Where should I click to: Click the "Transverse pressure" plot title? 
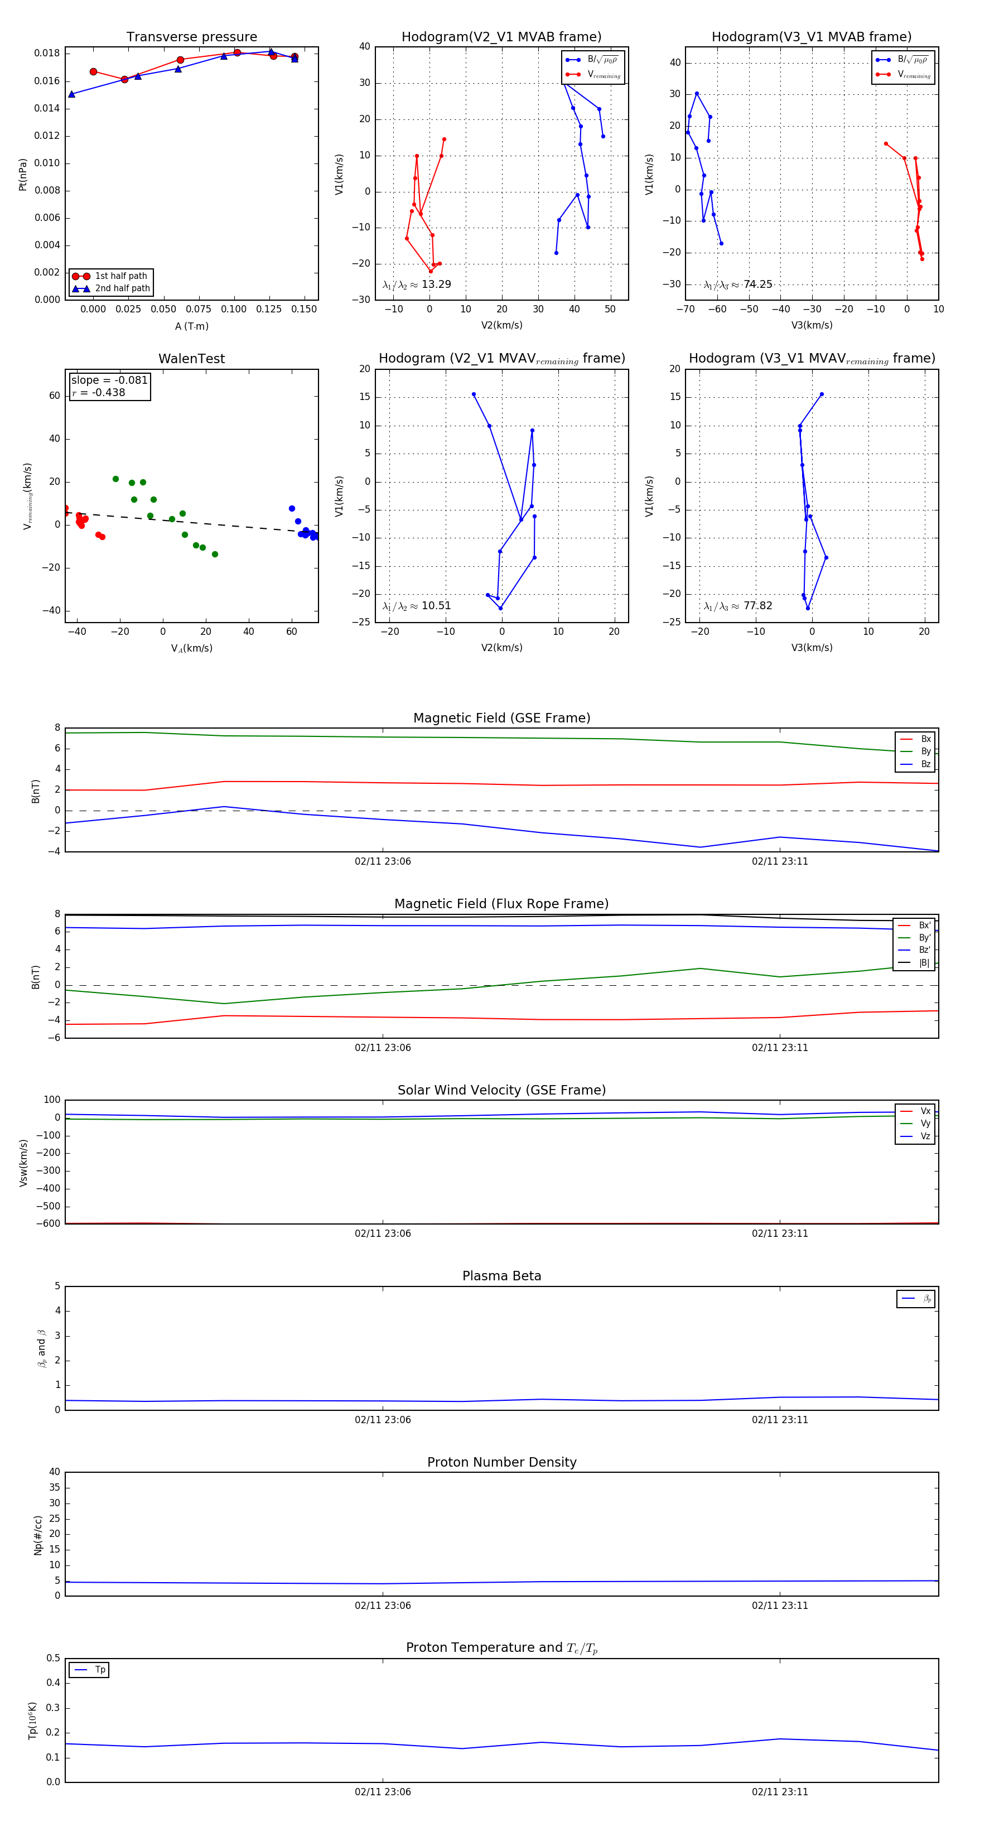coord(191,37)
